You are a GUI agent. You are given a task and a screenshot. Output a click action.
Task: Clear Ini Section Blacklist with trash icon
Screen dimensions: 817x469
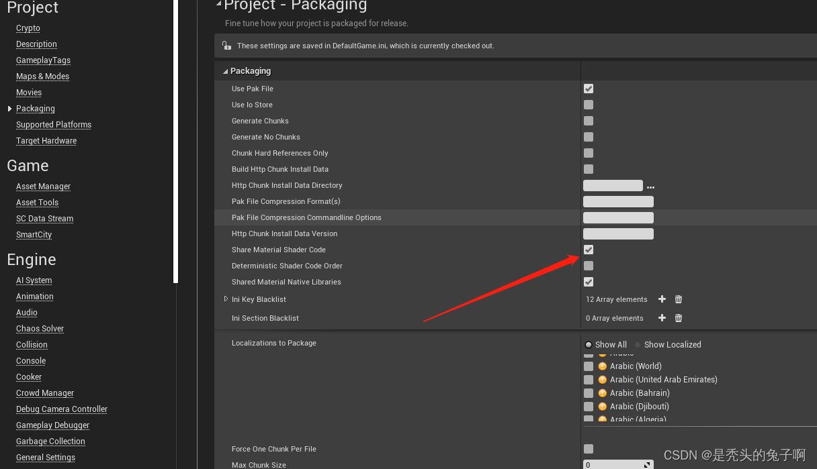[x=679, y=318]
